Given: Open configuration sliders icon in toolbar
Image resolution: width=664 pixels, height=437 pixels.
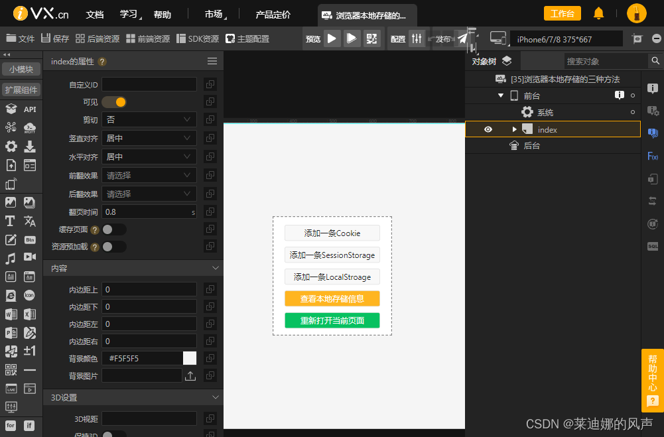Looking at the screenshot, I should pyautogui.click(x=417, y=38).
